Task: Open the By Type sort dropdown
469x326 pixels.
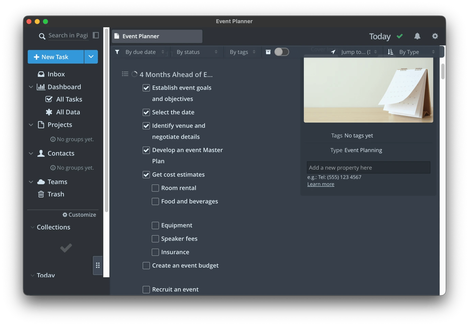Action: click(x=417, y=52)
